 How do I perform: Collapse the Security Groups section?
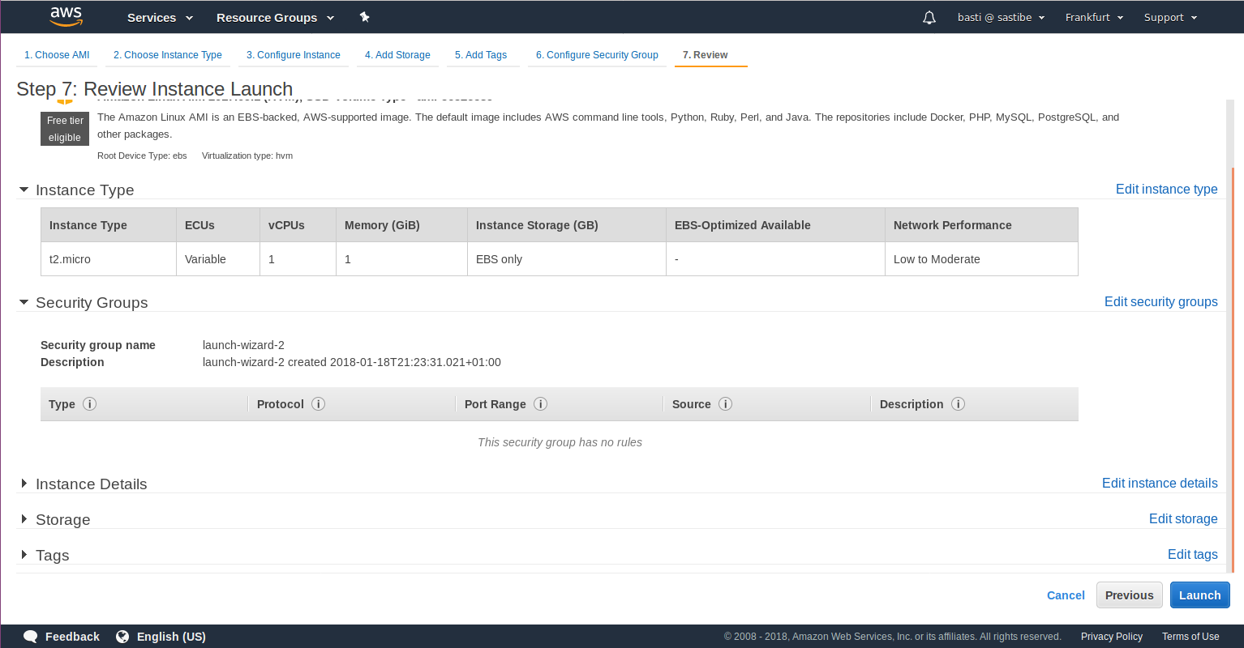pyautogui.click(x=24, y=302)
